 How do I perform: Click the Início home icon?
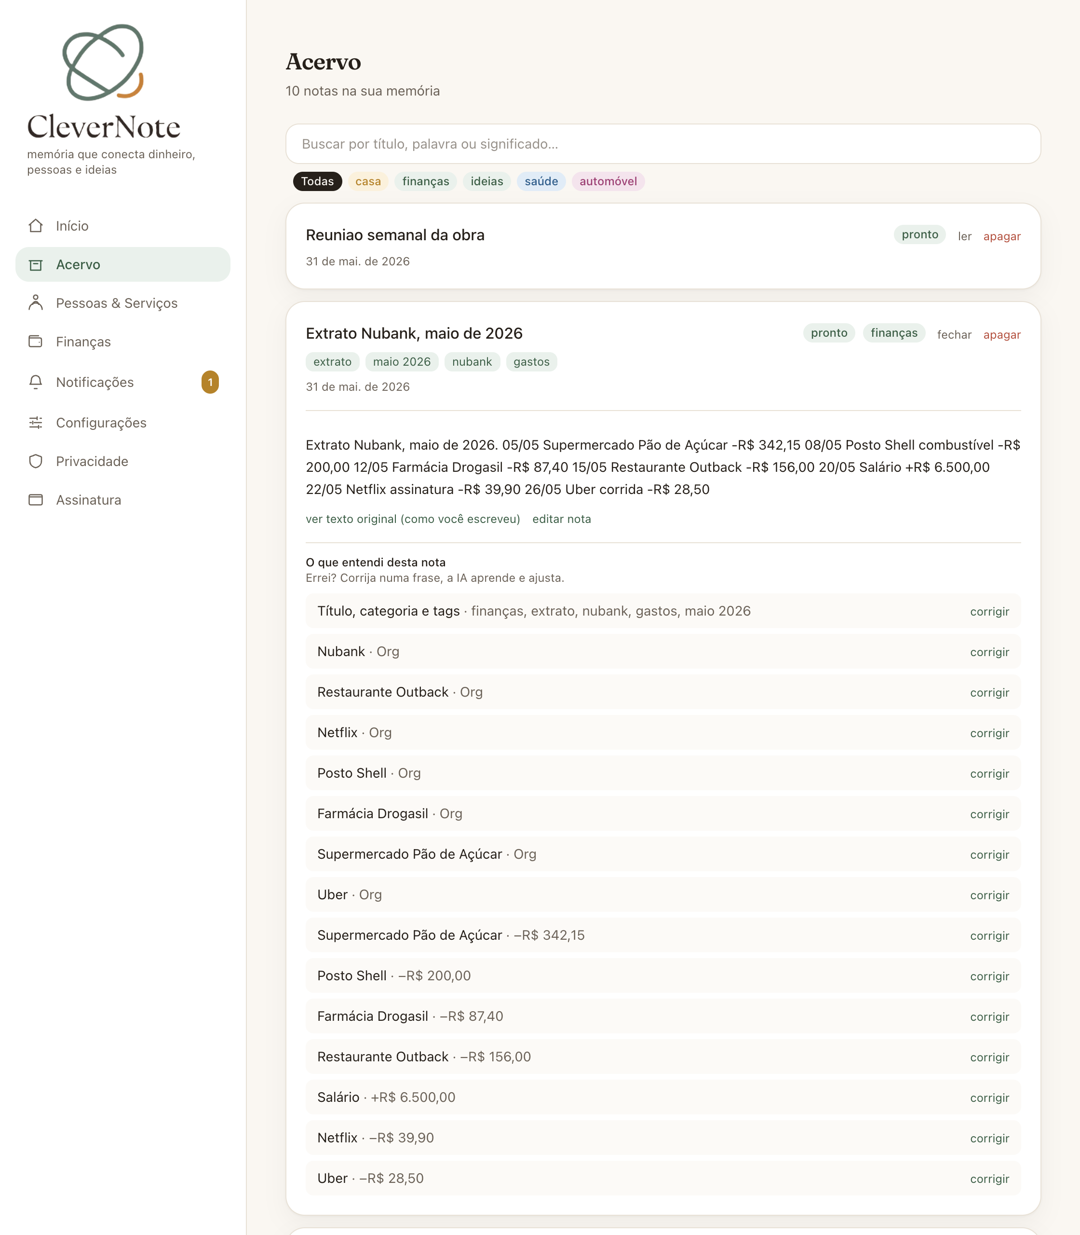(x=36, y=226)
